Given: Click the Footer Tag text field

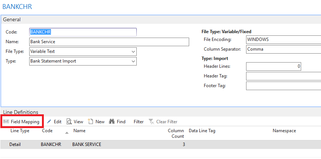Looking at the screenshot, I should pos(284,86).
